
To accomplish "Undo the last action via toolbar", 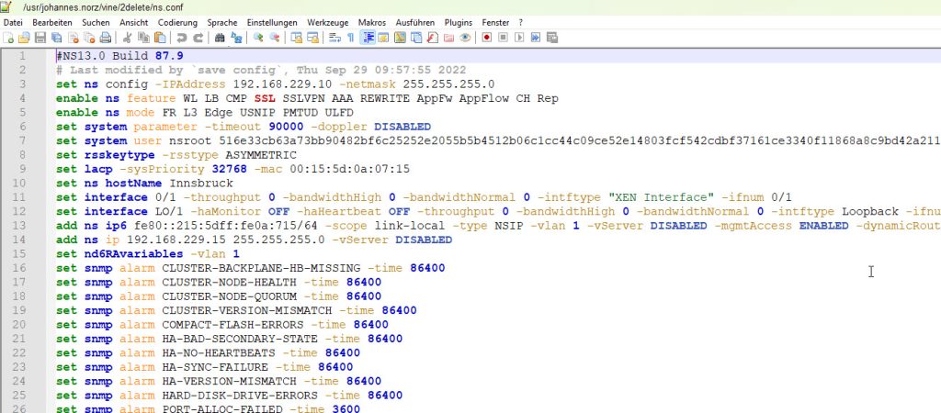I will pyautogui.click(x=181, y=38).
